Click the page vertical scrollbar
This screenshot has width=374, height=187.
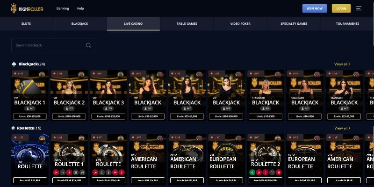[373, 23]
